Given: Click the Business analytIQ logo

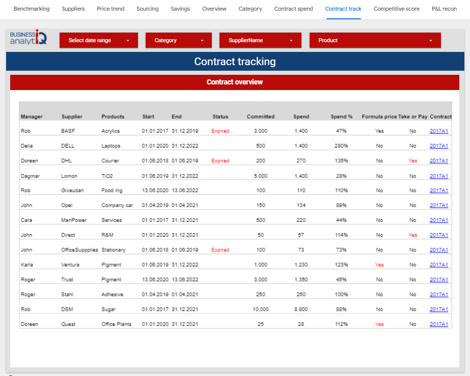Looking at the screenshot, I should (29, 38).
